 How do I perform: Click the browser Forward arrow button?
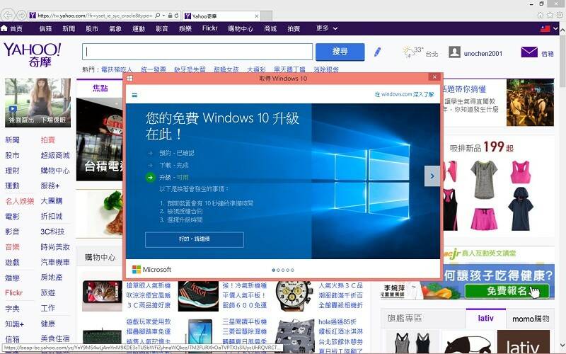click(x=21, y=15)
